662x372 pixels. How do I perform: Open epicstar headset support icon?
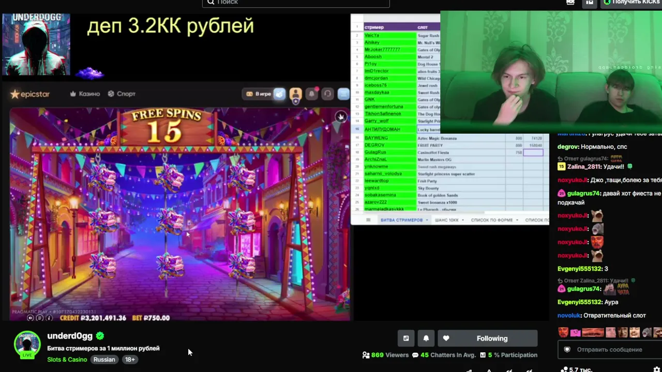tap(327, 94)
